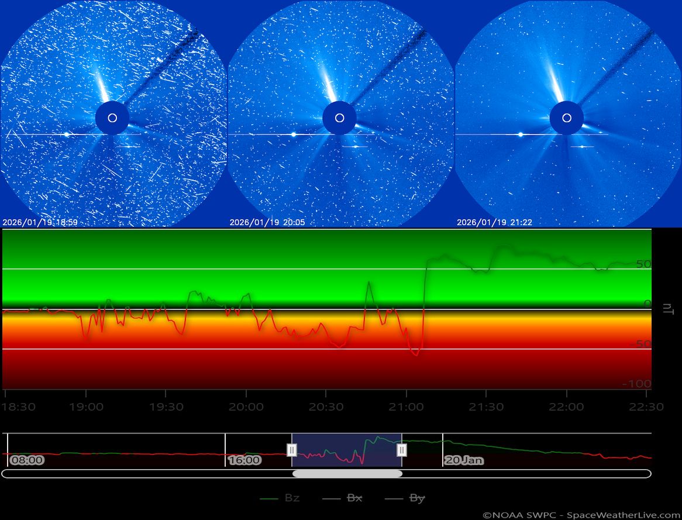Click the right navigator range handle
Viewport: 682px width, 520px height.
pos(402,450)
